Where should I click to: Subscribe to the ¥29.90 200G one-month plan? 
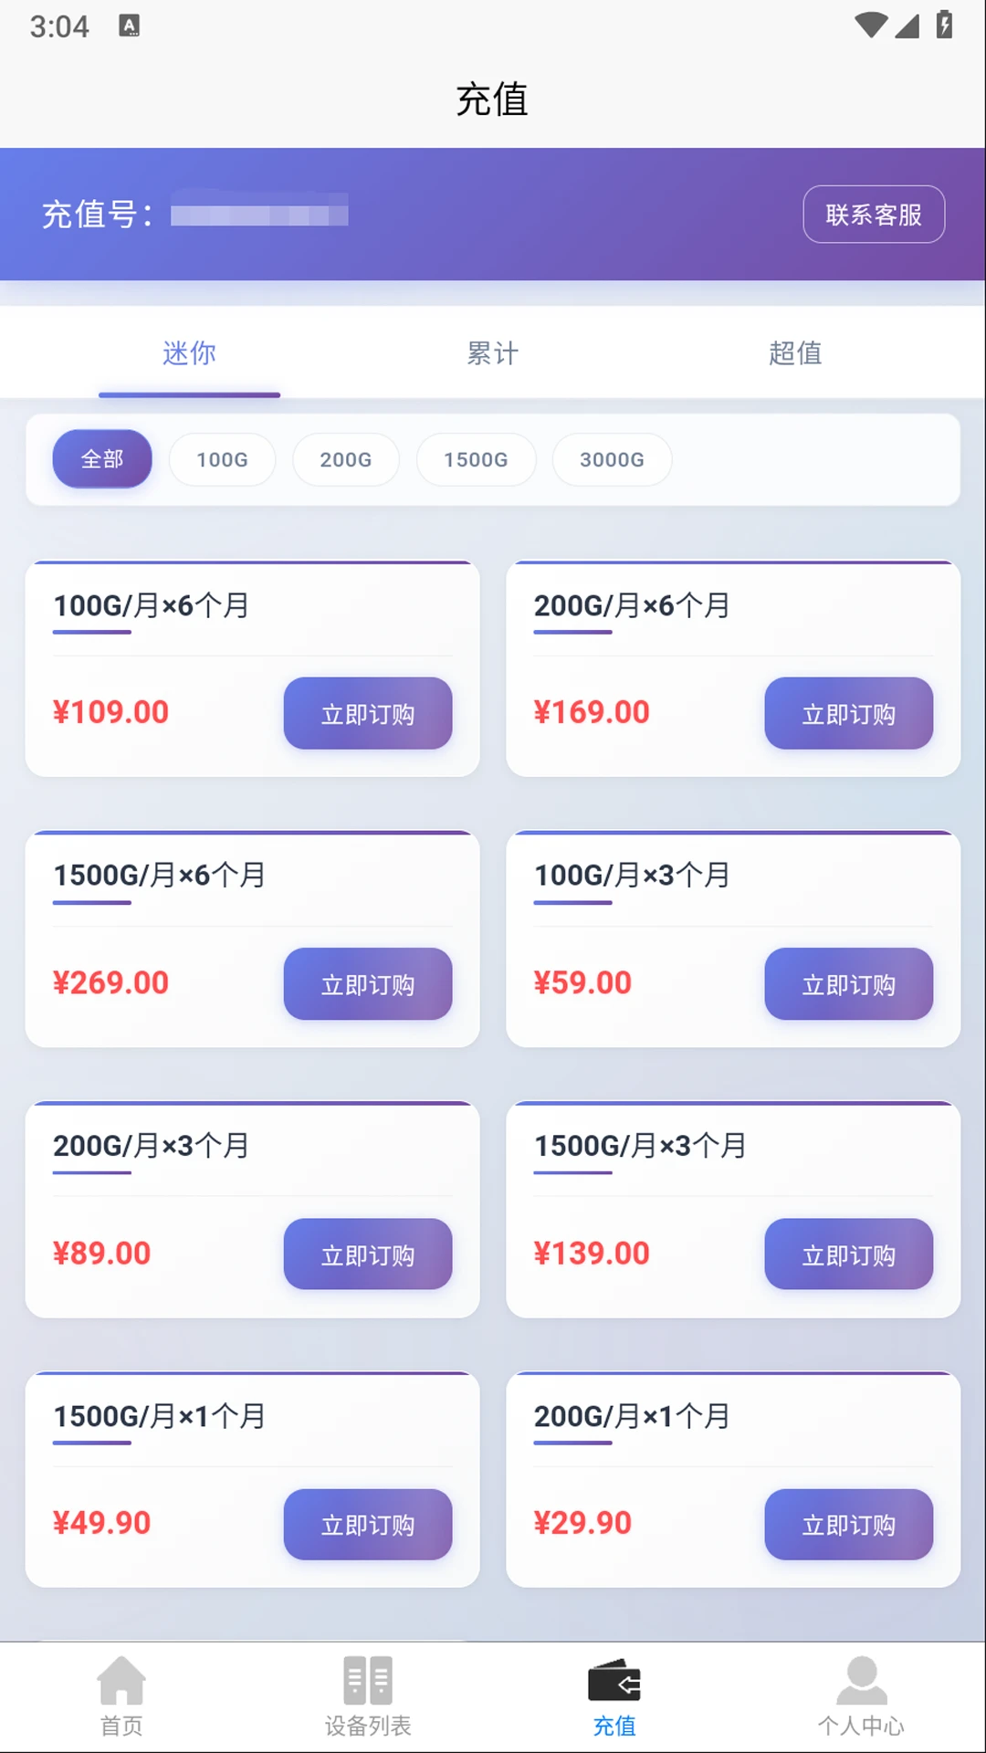point(848,1525)
